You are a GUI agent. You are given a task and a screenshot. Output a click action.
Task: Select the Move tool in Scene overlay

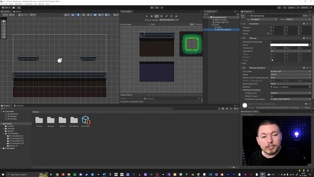3,25
